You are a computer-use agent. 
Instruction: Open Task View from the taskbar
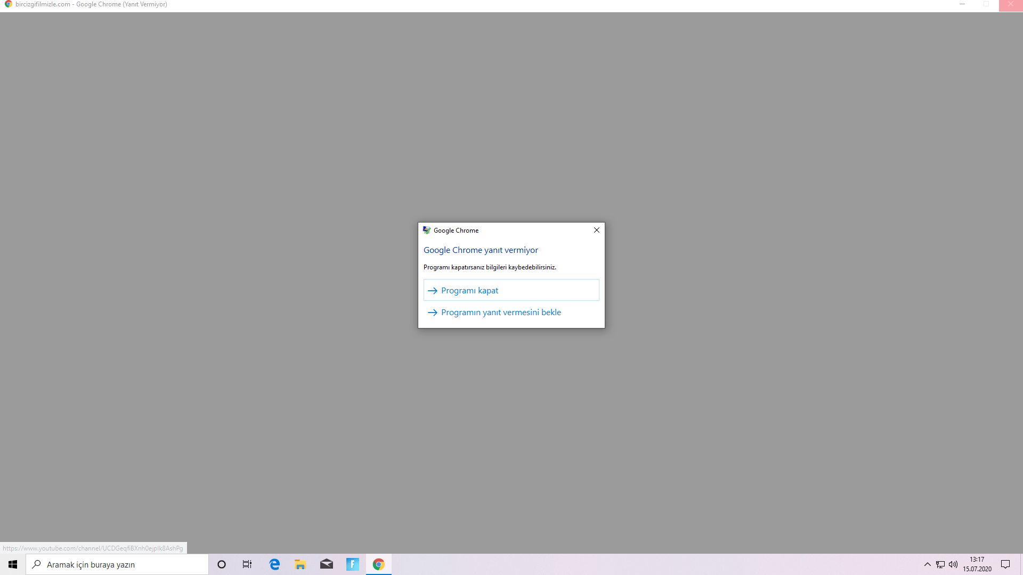tap(247, 564)
